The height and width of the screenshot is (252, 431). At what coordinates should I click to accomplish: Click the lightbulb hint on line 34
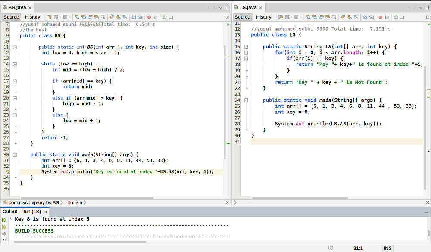7,171
